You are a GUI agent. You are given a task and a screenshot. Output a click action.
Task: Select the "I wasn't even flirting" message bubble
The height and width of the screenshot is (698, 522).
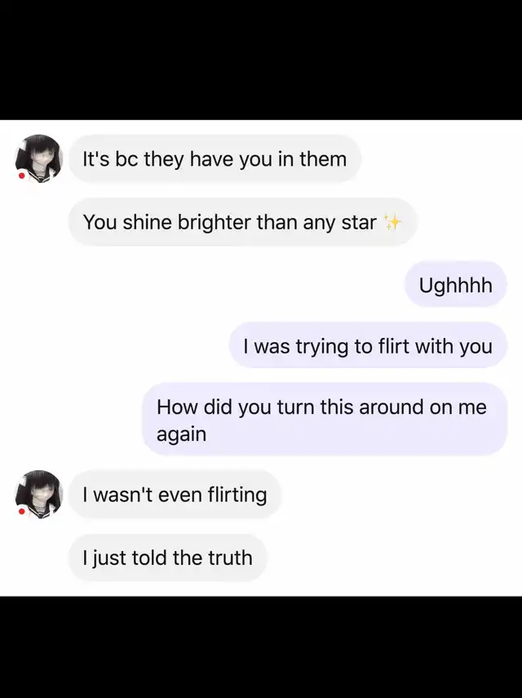point(175,495)
